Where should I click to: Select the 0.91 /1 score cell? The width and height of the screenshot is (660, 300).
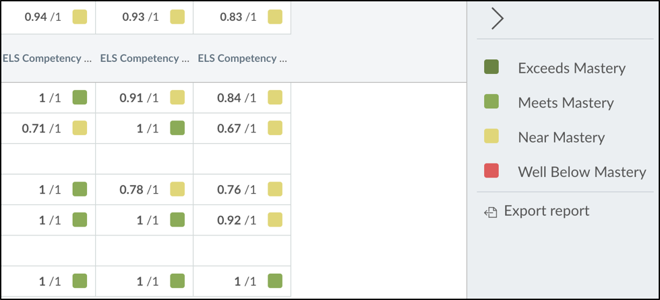[144, 98]
